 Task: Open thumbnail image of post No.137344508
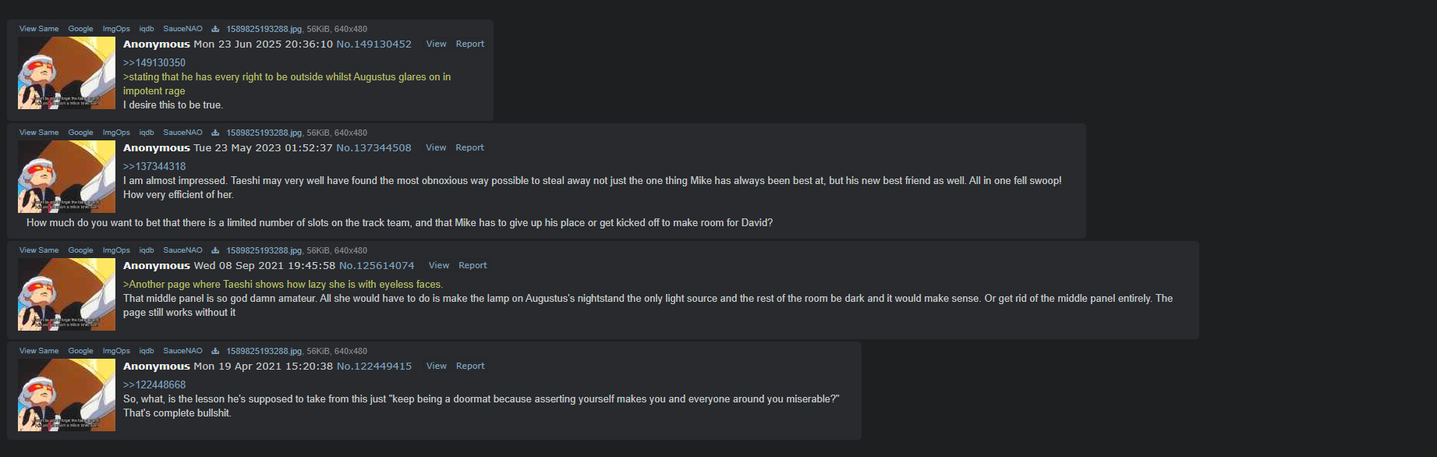click(66, 176)
